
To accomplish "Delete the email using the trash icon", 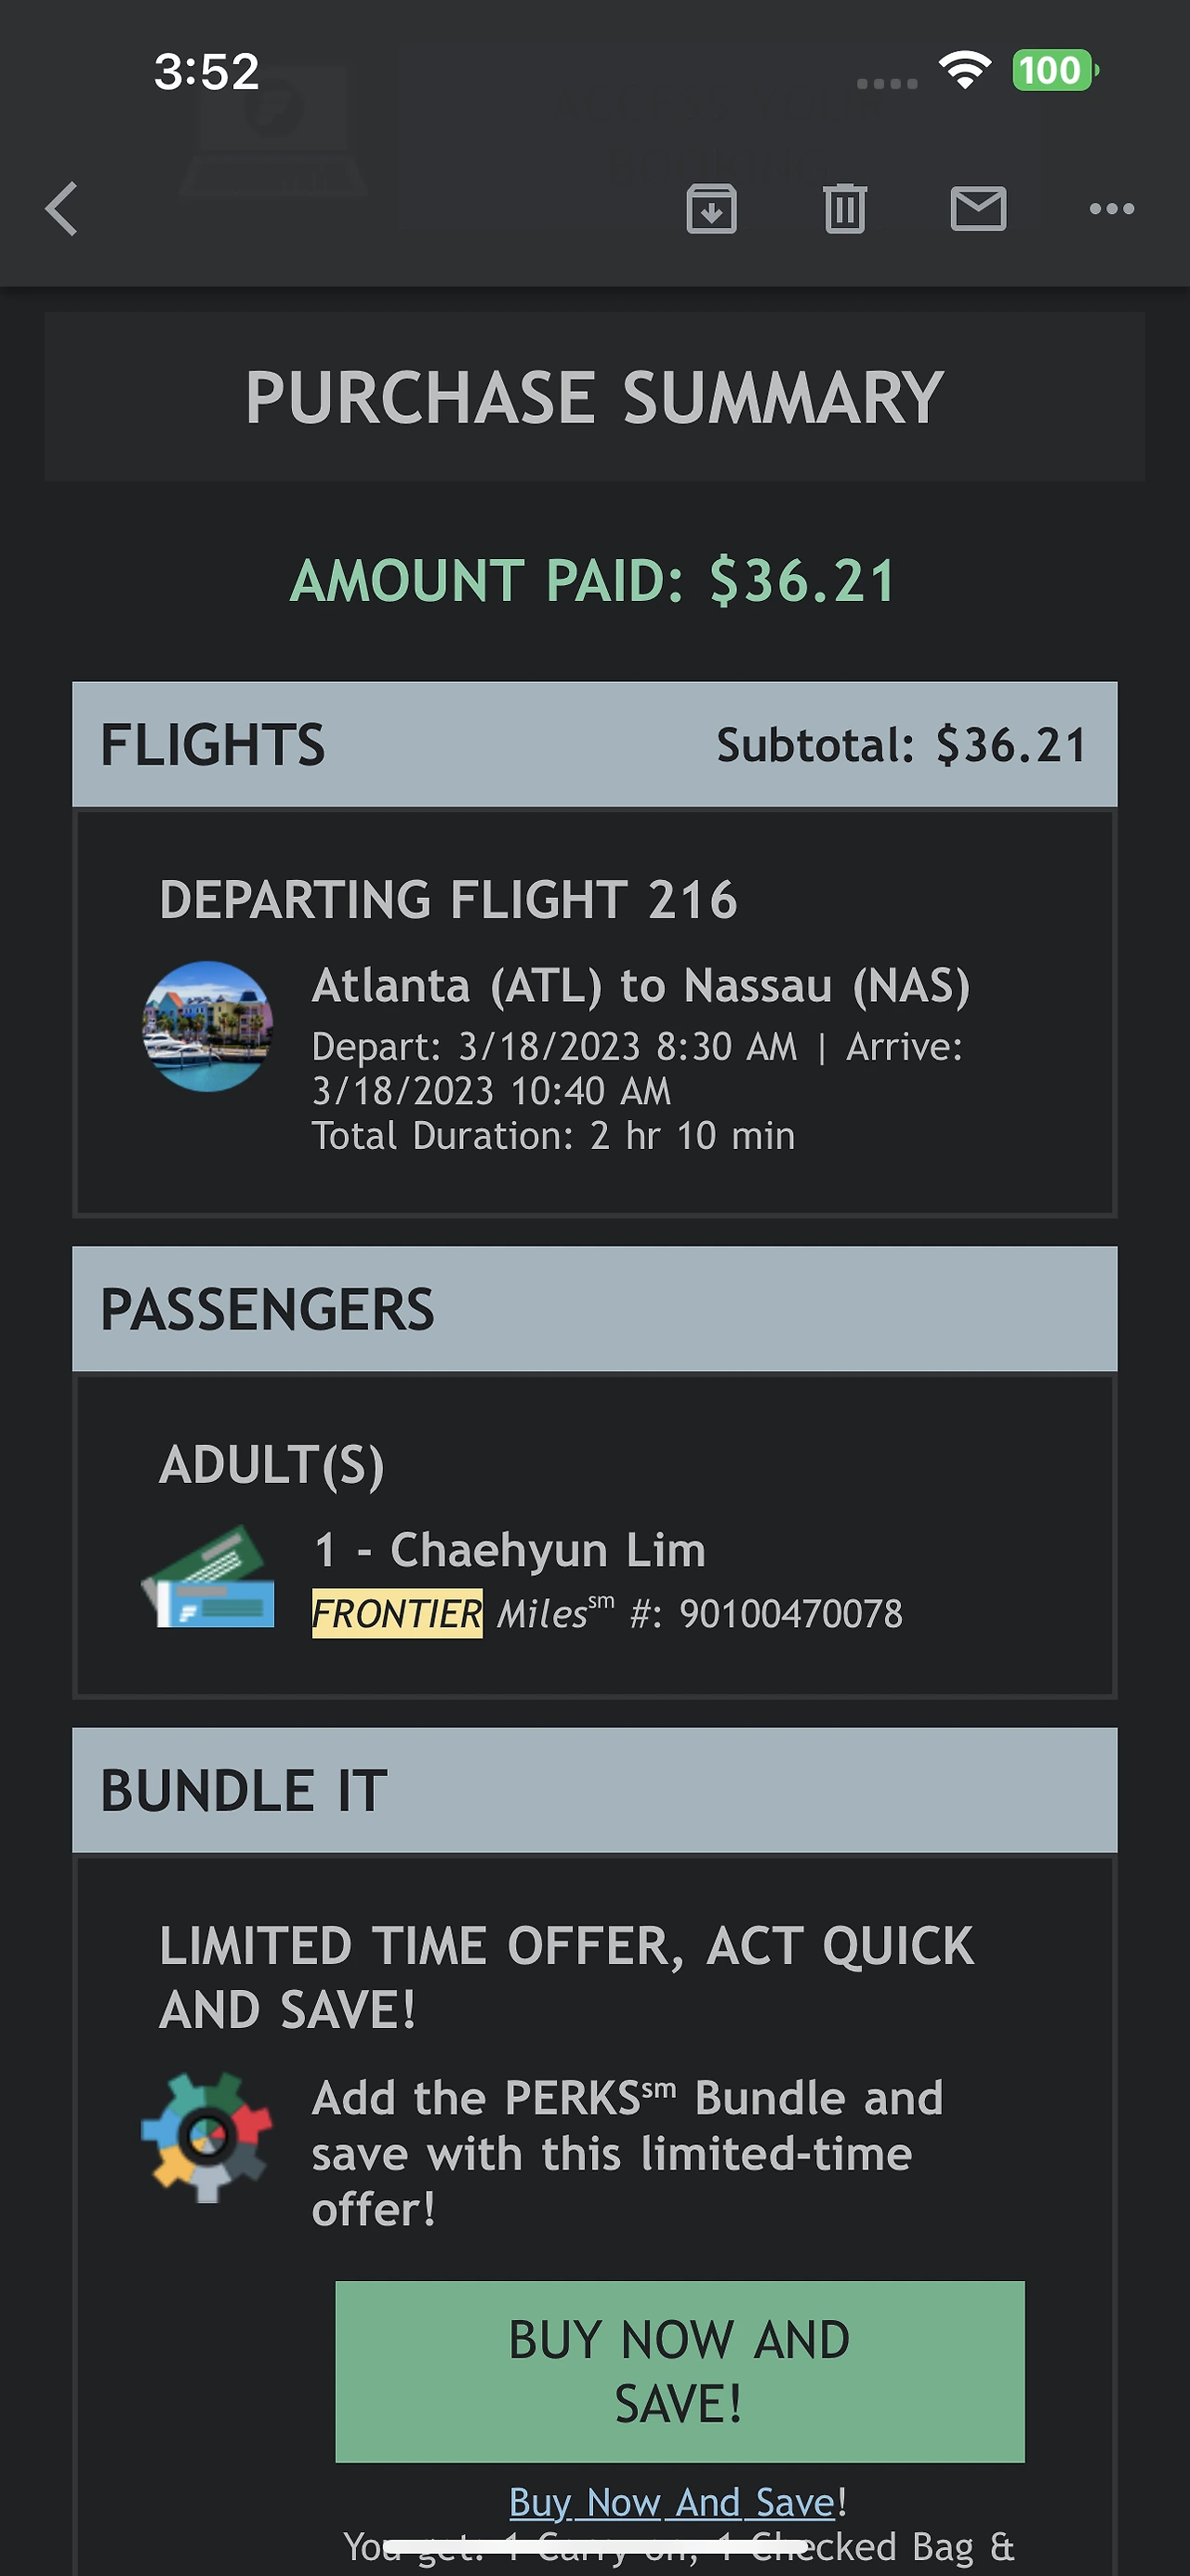I will coord(845,209).
